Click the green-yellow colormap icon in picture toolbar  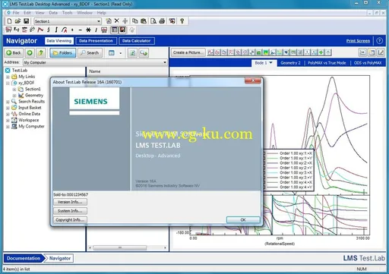click(266, 52)
